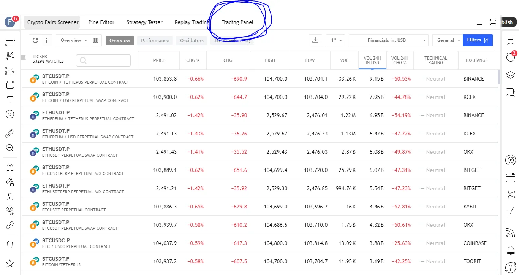
Task: Click the angled-line chart icon below the crossing arrows
Action: point(511,211)
